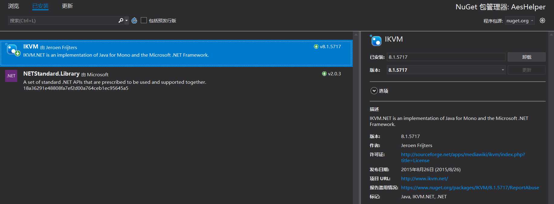The image size is (554, 204).
Task: Select the NETStandard.Library package row
Action: click(176, 80)
